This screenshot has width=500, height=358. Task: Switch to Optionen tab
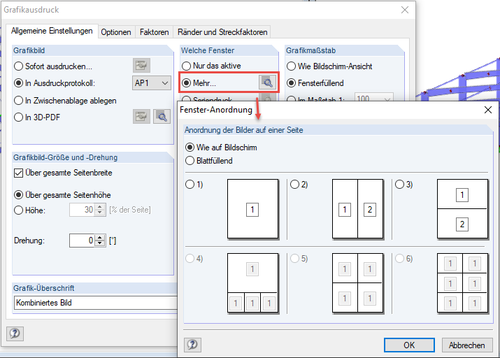[115, 32]
